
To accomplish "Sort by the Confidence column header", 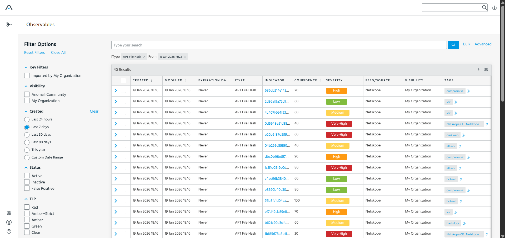I will (308, 80).
